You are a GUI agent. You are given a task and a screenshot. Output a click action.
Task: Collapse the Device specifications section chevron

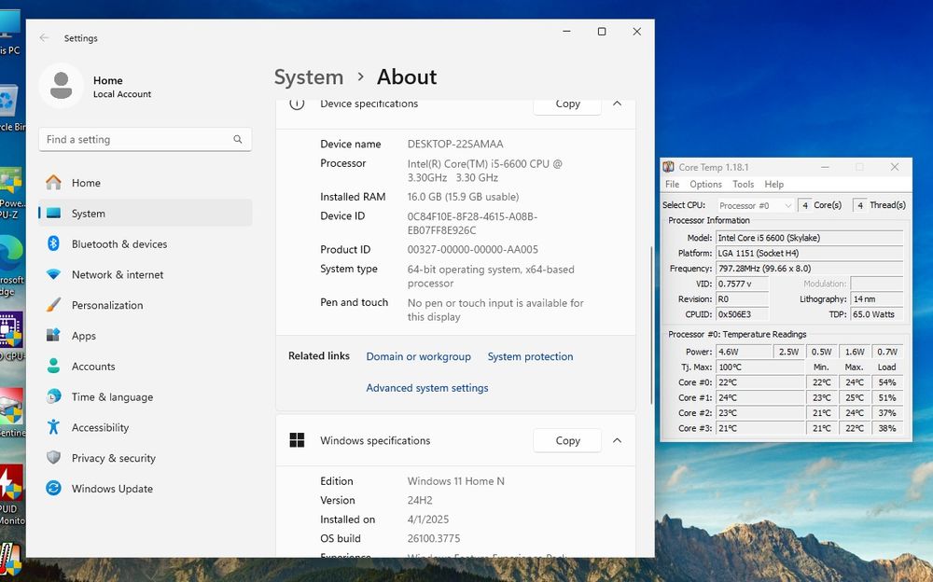[x=617, y=104]
